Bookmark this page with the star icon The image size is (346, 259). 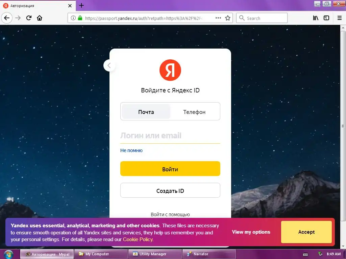228,18
